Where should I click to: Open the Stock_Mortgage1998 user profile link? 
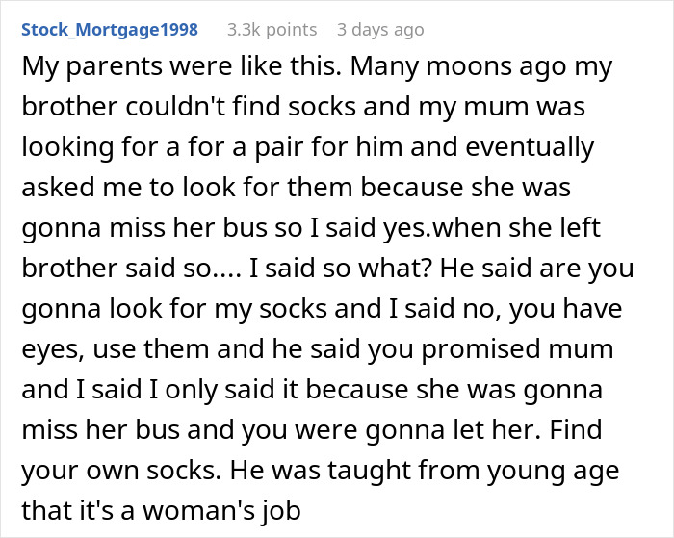pos(109,30)
